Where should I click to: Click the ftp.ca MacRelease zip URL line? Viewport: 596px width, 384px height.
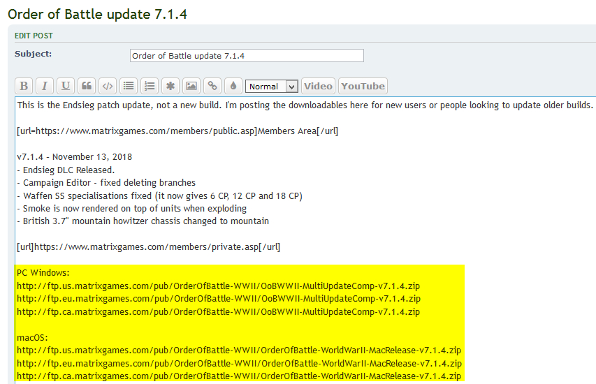[x=239, y=376]
